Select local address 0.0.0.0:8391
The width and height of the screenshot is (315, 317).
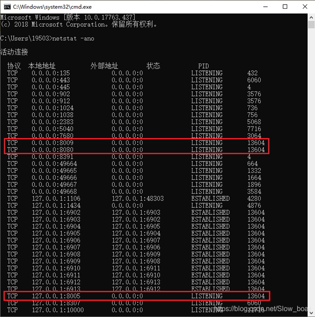pos(52,157)
